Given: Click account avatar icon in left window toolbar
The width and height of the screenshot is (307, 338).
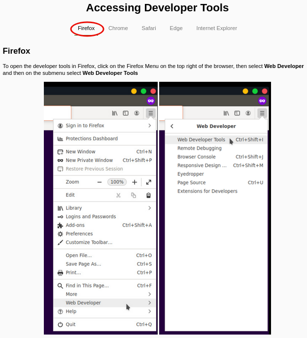Looking at the screenshot, I should pos(136,113).
